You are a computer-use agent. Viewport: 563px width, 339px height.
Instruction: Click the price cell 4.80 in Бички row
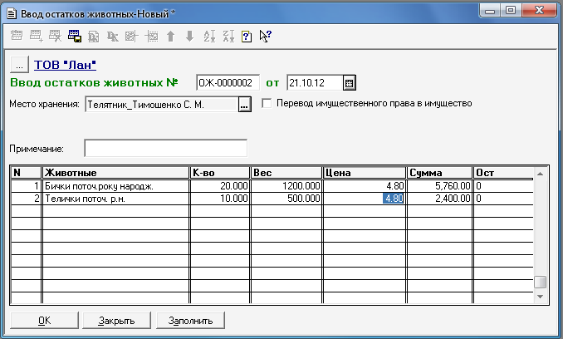pyautogui.click(x=364, y=186)
